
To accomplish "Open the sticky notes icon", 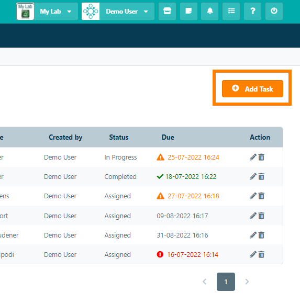I will (x=188, y=11).
